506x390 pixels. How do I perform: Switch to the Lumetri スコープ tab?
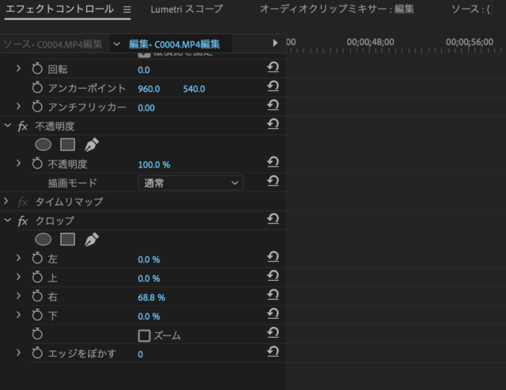(x=187, y=9)
